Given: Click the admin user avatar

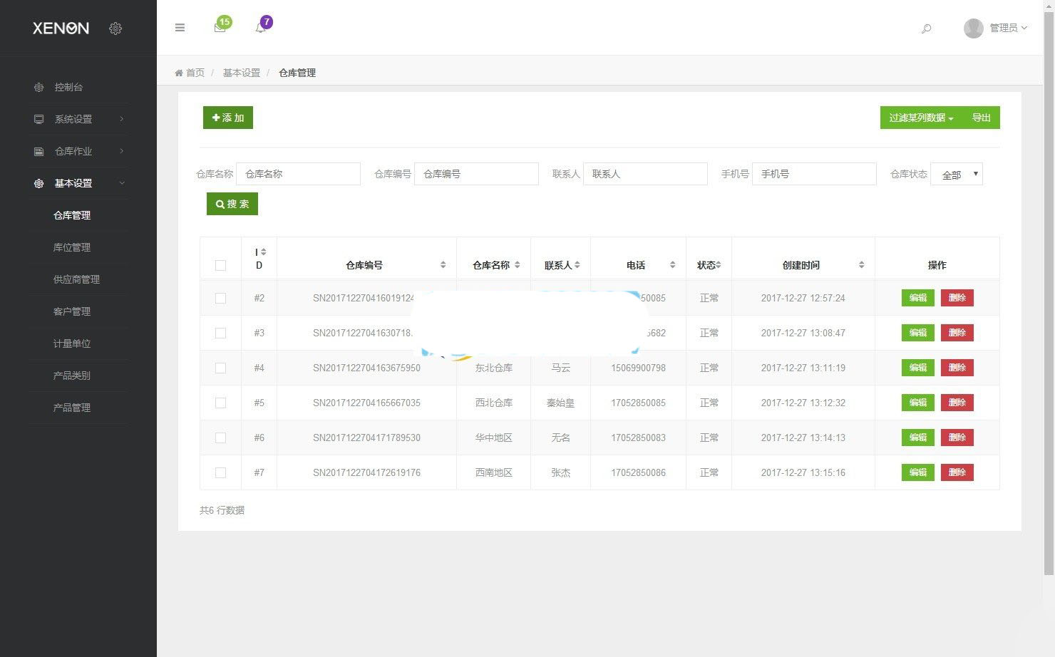Looking at the screenshot, I should (x=973, y=29).
